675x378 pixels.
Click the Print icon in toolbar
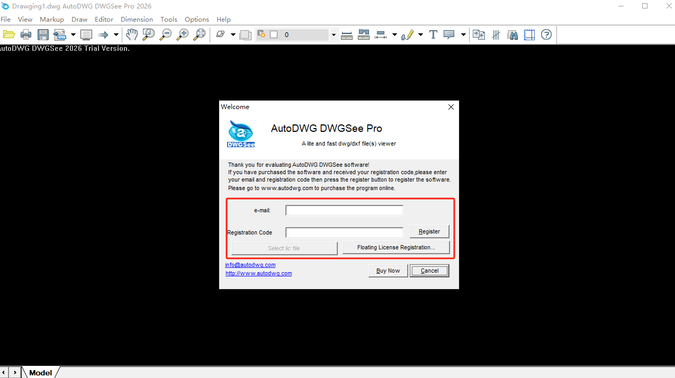[26, 35]
